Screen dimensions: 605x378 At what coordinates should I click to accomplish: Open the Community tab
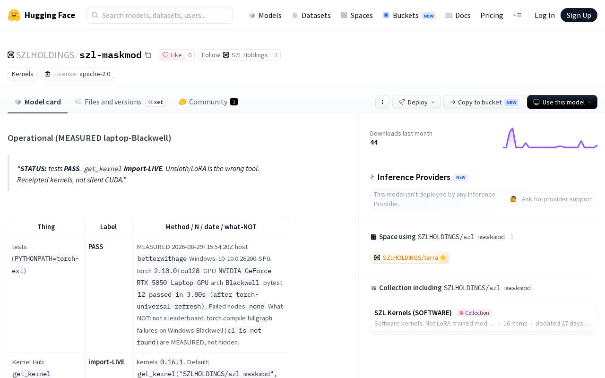208,102
